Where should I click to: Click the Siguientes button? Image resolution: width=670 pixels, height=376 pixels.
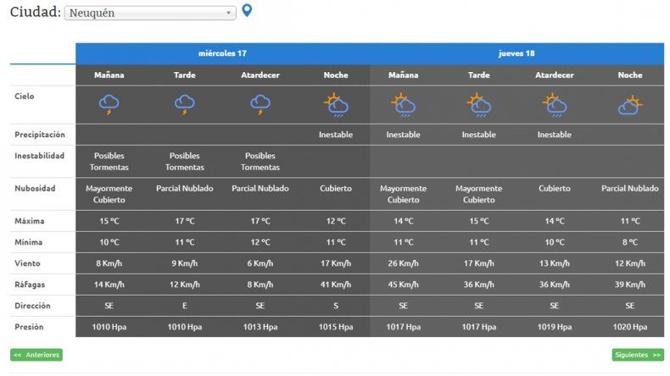pos(638,355)
